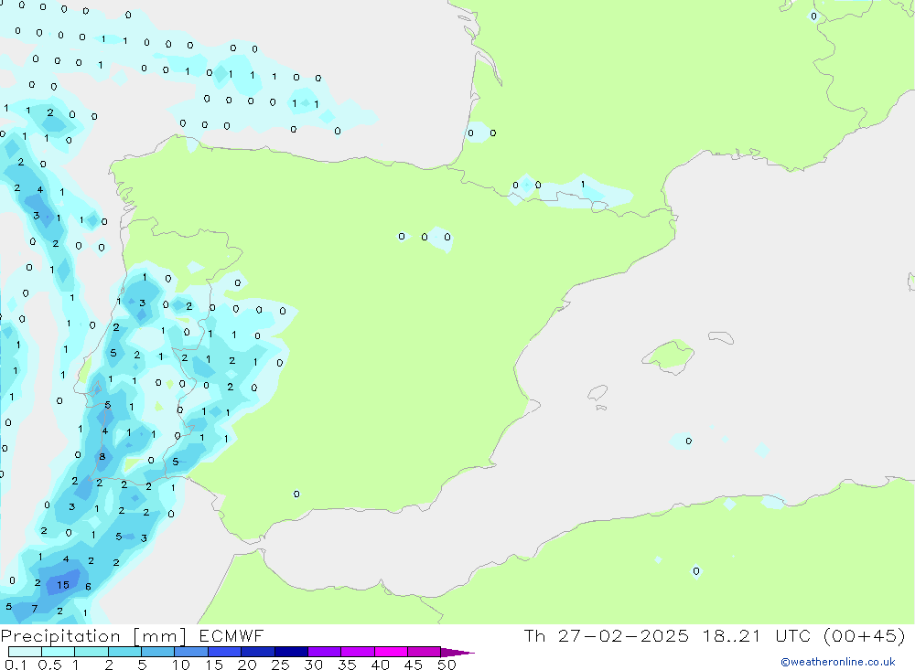915x670 pixels.
Task: Click the 'Precipitation' title word
Action: 60,636
